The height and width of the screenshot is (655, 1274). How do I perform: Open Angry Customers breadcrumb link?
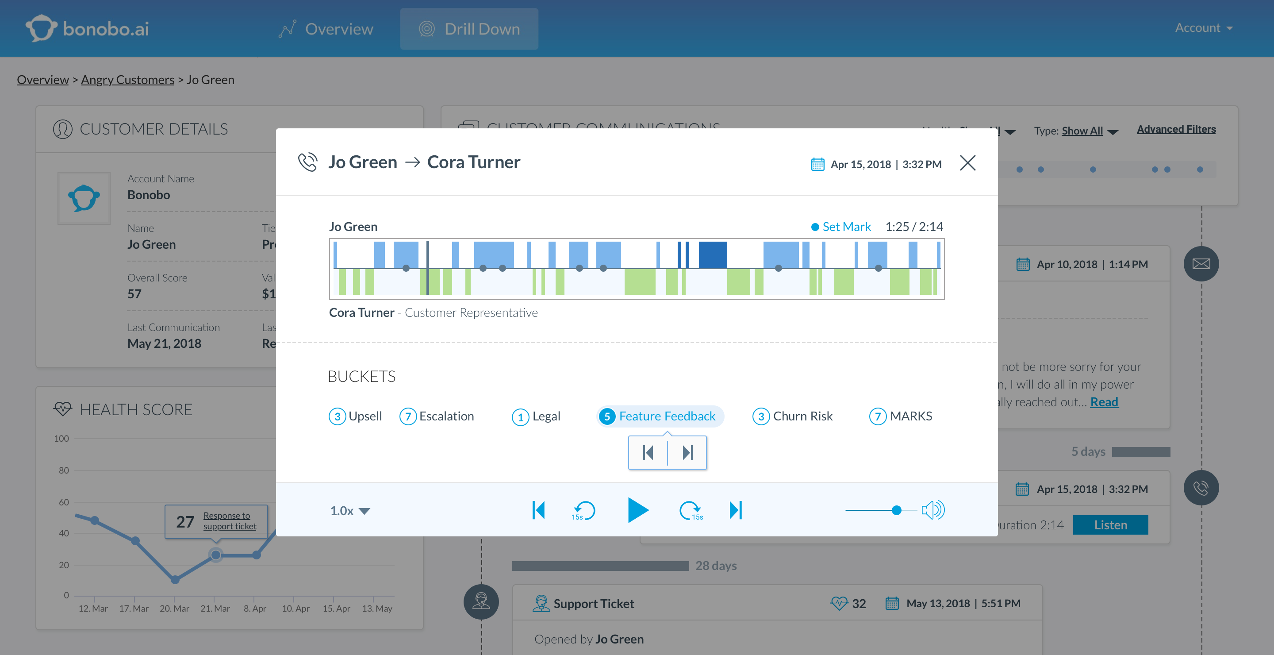(x=127, y=80)
